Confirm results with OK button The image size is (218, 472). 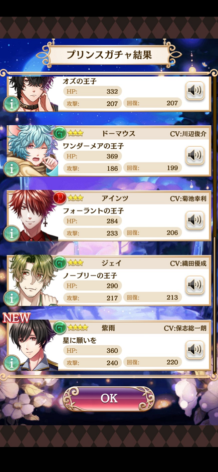[x=109, y=398]
